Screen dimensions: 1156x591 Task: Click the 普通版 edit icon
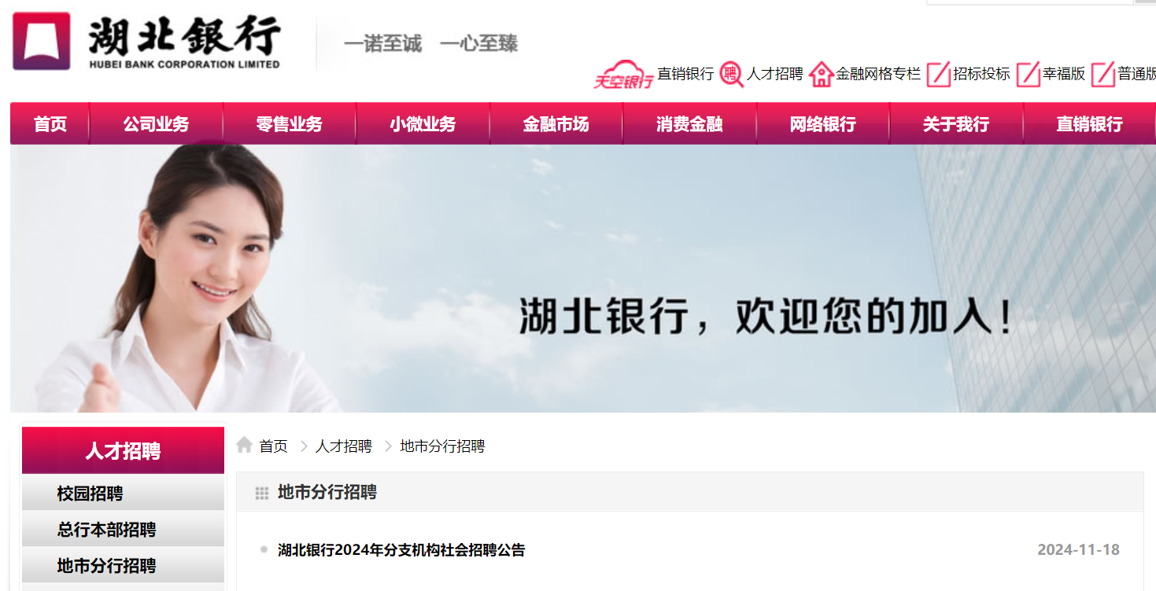(x=1103, y=74)
